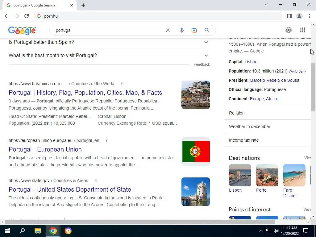Click the Porto destination label
Viewport: 316px width, 237px height.
click(261, 190)
